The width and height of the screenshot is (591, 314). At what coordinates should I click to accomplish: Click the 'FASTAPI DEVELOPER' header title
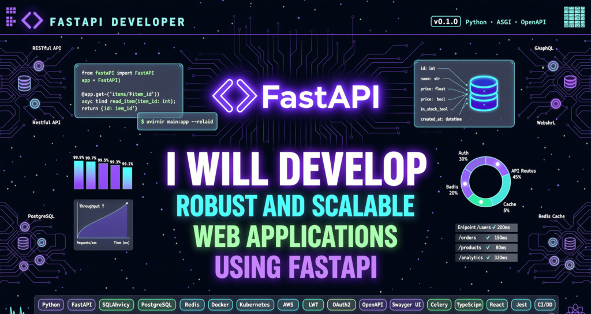pyautogui.click(x=117, y=21)
